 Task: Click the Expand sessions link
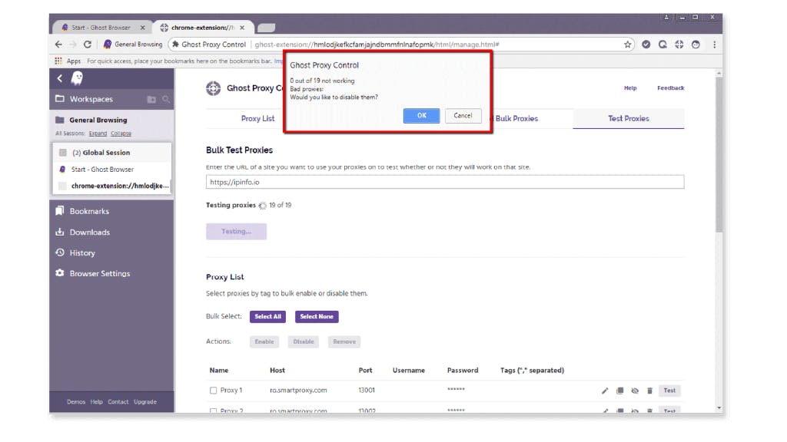tap(98, 134)
